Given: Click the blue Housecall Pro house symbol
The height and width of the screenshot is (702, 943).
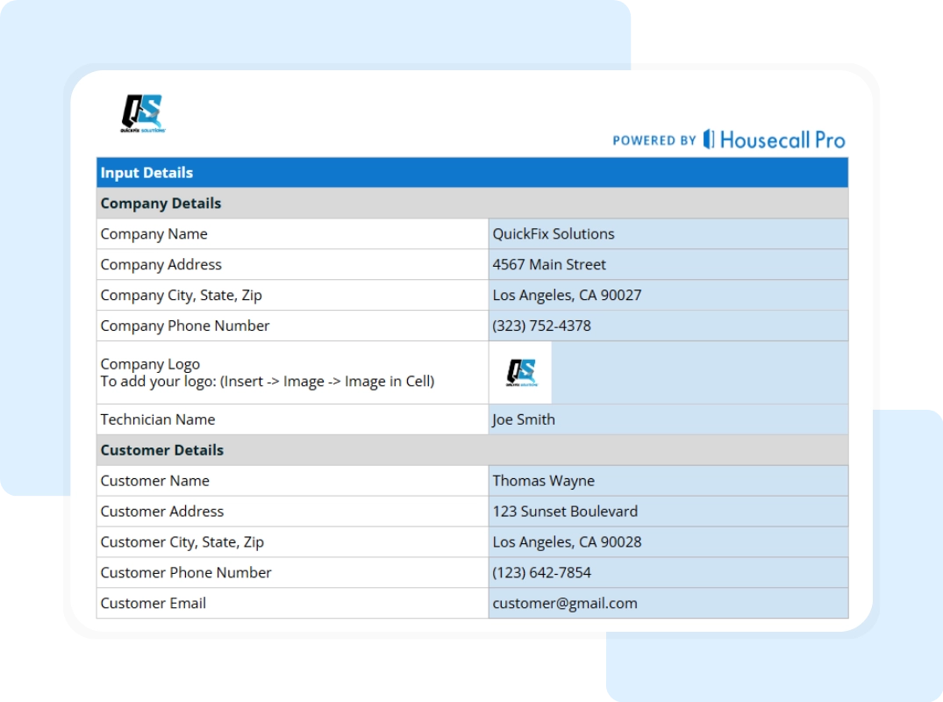Looking at the screenshot, I should click(x=707, y=139).
